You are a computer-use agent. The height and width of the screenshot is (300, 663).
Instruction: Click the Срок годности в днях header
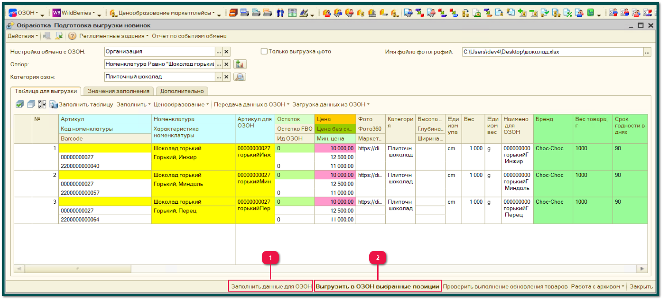pyautogui.click(x=630, y=129)
